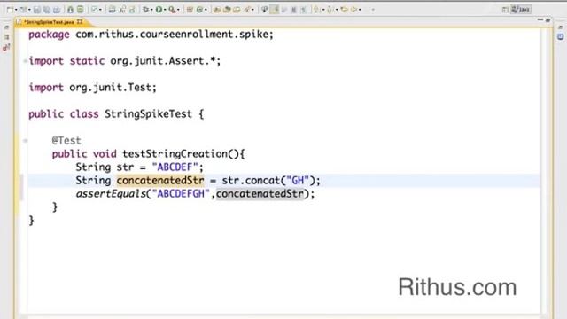Maximize the editor area

point(548,20)
